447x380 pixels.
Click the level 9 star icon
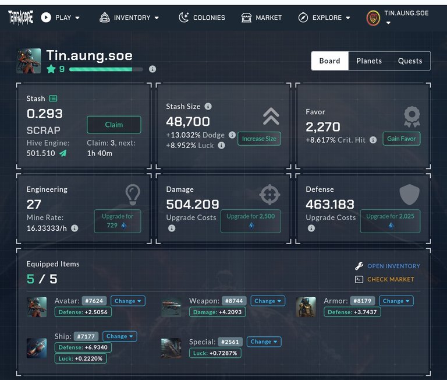[51, 69]
